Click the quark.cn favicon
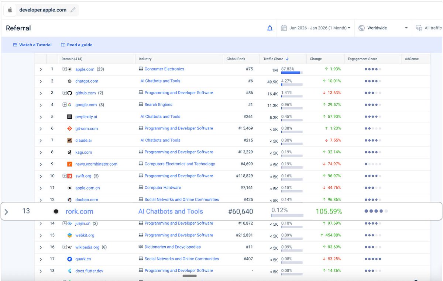 click(x=69, y=259)
